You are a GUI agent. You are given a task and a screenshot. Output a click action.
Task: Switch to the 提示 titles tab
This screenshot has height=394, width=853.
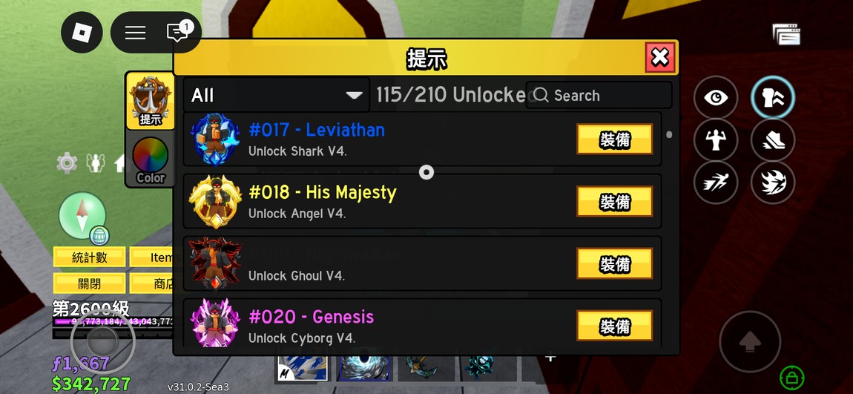pyautogui.click(x=151, y=101)
